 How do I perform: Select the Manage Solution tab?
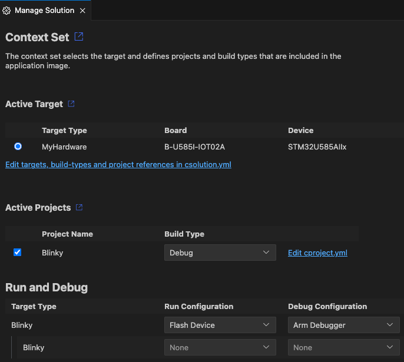click(45, 10)
